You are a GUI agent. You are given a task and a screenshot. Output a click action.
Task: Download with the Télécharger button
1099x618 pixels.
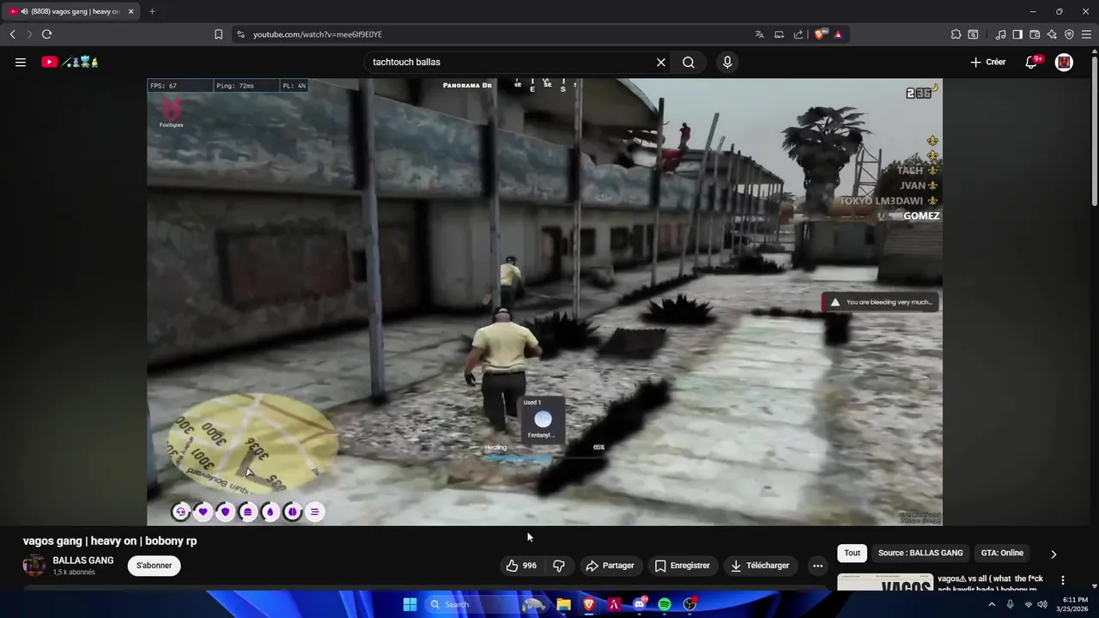(760, 566)
